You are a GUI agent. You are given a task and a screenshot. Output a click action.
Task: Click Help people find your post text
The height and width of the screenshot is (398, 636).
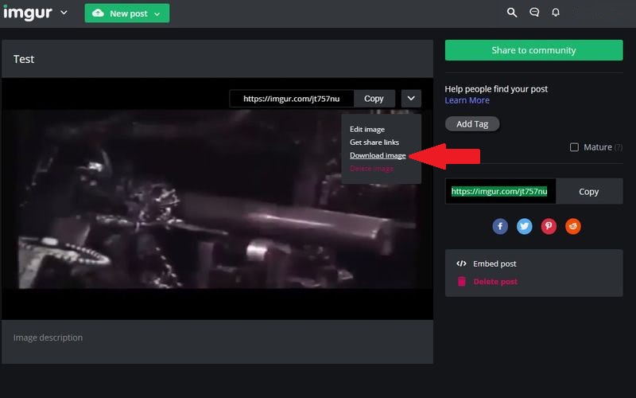click(496, 89)
